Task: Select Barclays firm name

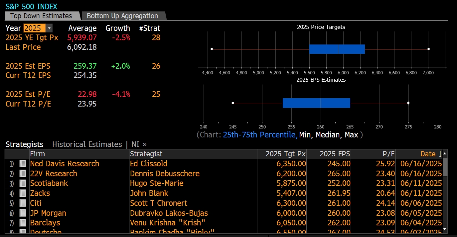Action: [45, 223]
